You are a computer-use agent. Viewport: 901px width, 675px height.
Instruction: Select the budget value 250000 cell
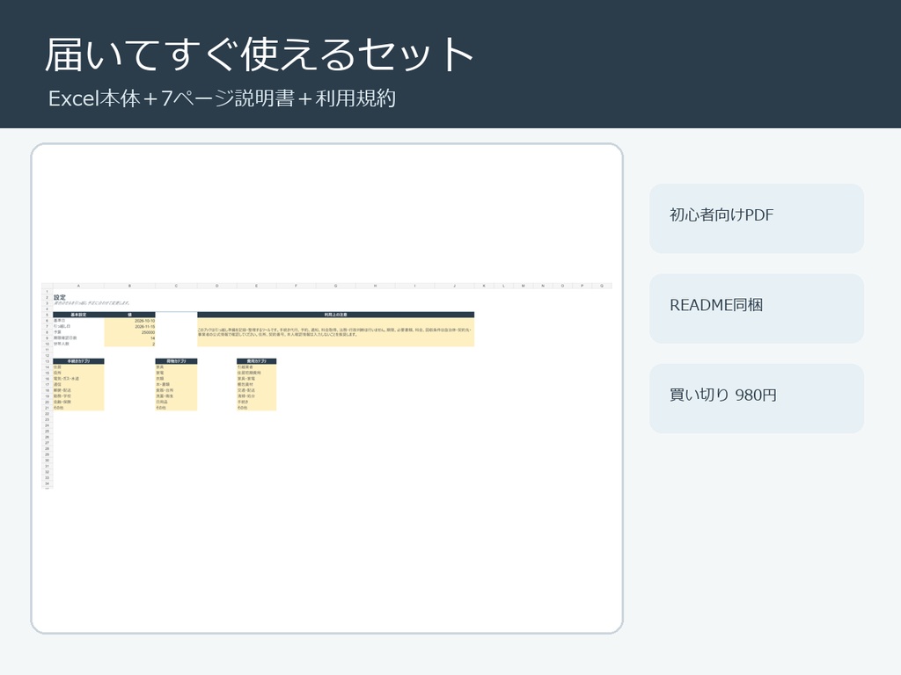[x=130, y=332]
